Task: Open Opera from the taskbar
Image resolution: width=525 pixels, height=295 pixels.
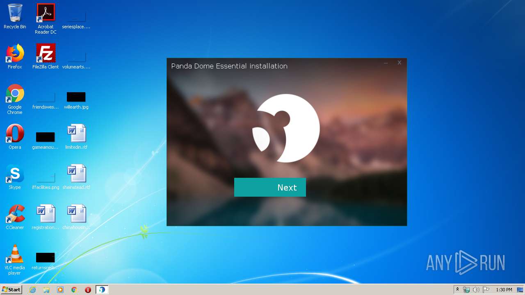Action: coord(88,290)
